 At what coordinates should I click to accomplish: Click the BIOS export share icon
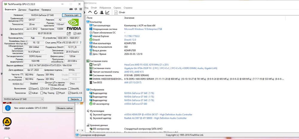coord(69,33)
